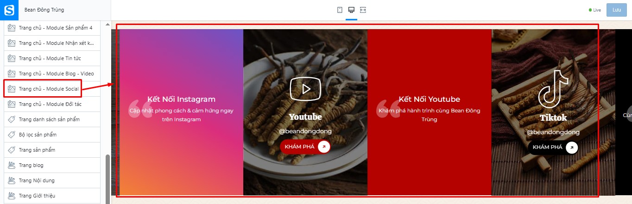Click KHÁM PHÁ button under Youtube
This screenshot has width=632, height=204.
pyautogui.click(x=305, y=147)
